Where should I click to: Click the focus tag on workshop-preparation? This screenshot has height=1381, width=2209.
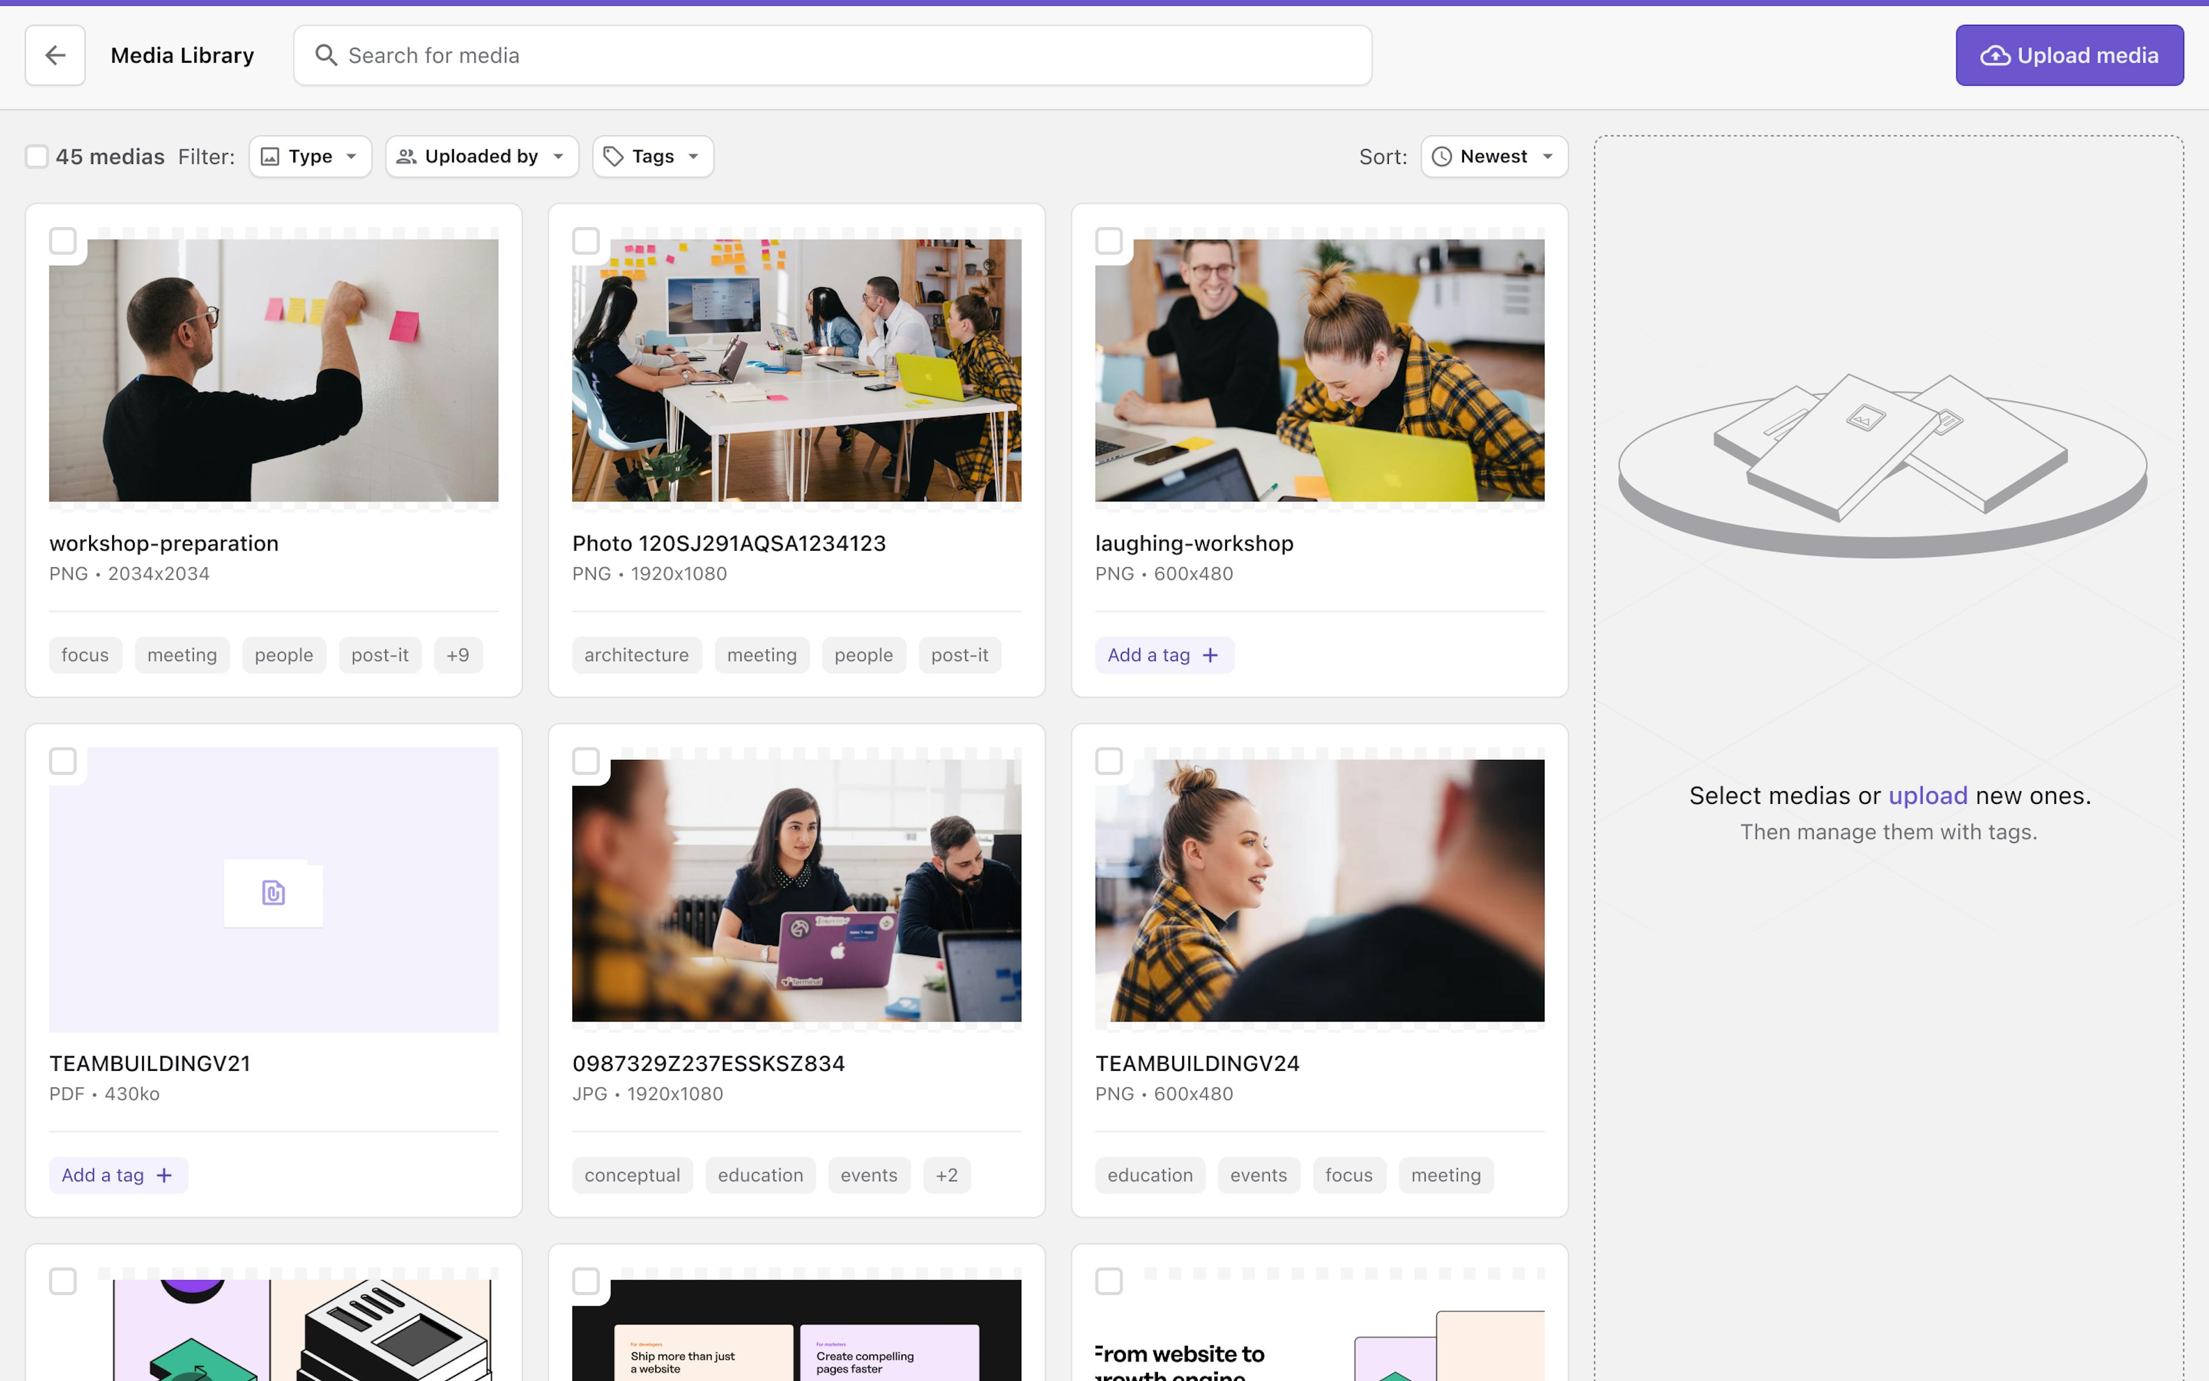pos(85,655)
